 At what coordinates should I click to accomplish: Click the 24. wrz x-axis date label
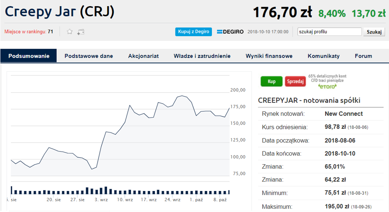click(x=172, y=200)
